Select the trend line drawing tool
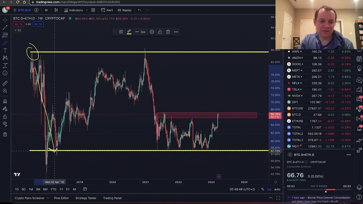This screenshot has height=204, width=363. 5,28
